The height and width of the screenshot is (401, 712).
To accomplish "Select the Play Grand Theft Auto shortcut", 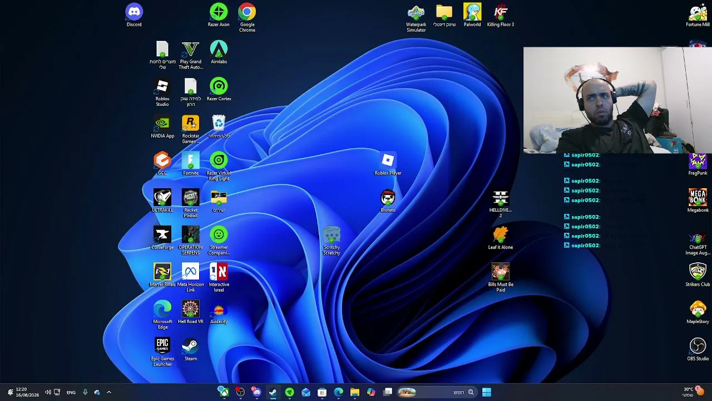I will 190,55.
